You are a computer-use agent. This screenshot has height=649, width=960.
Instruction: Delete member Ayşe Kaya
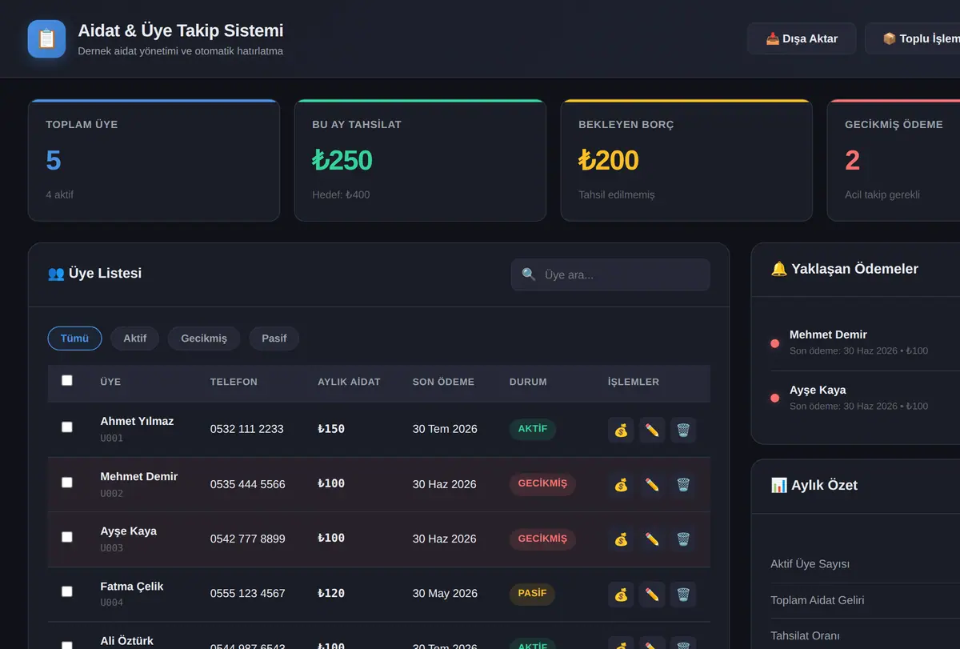(683, 539)
